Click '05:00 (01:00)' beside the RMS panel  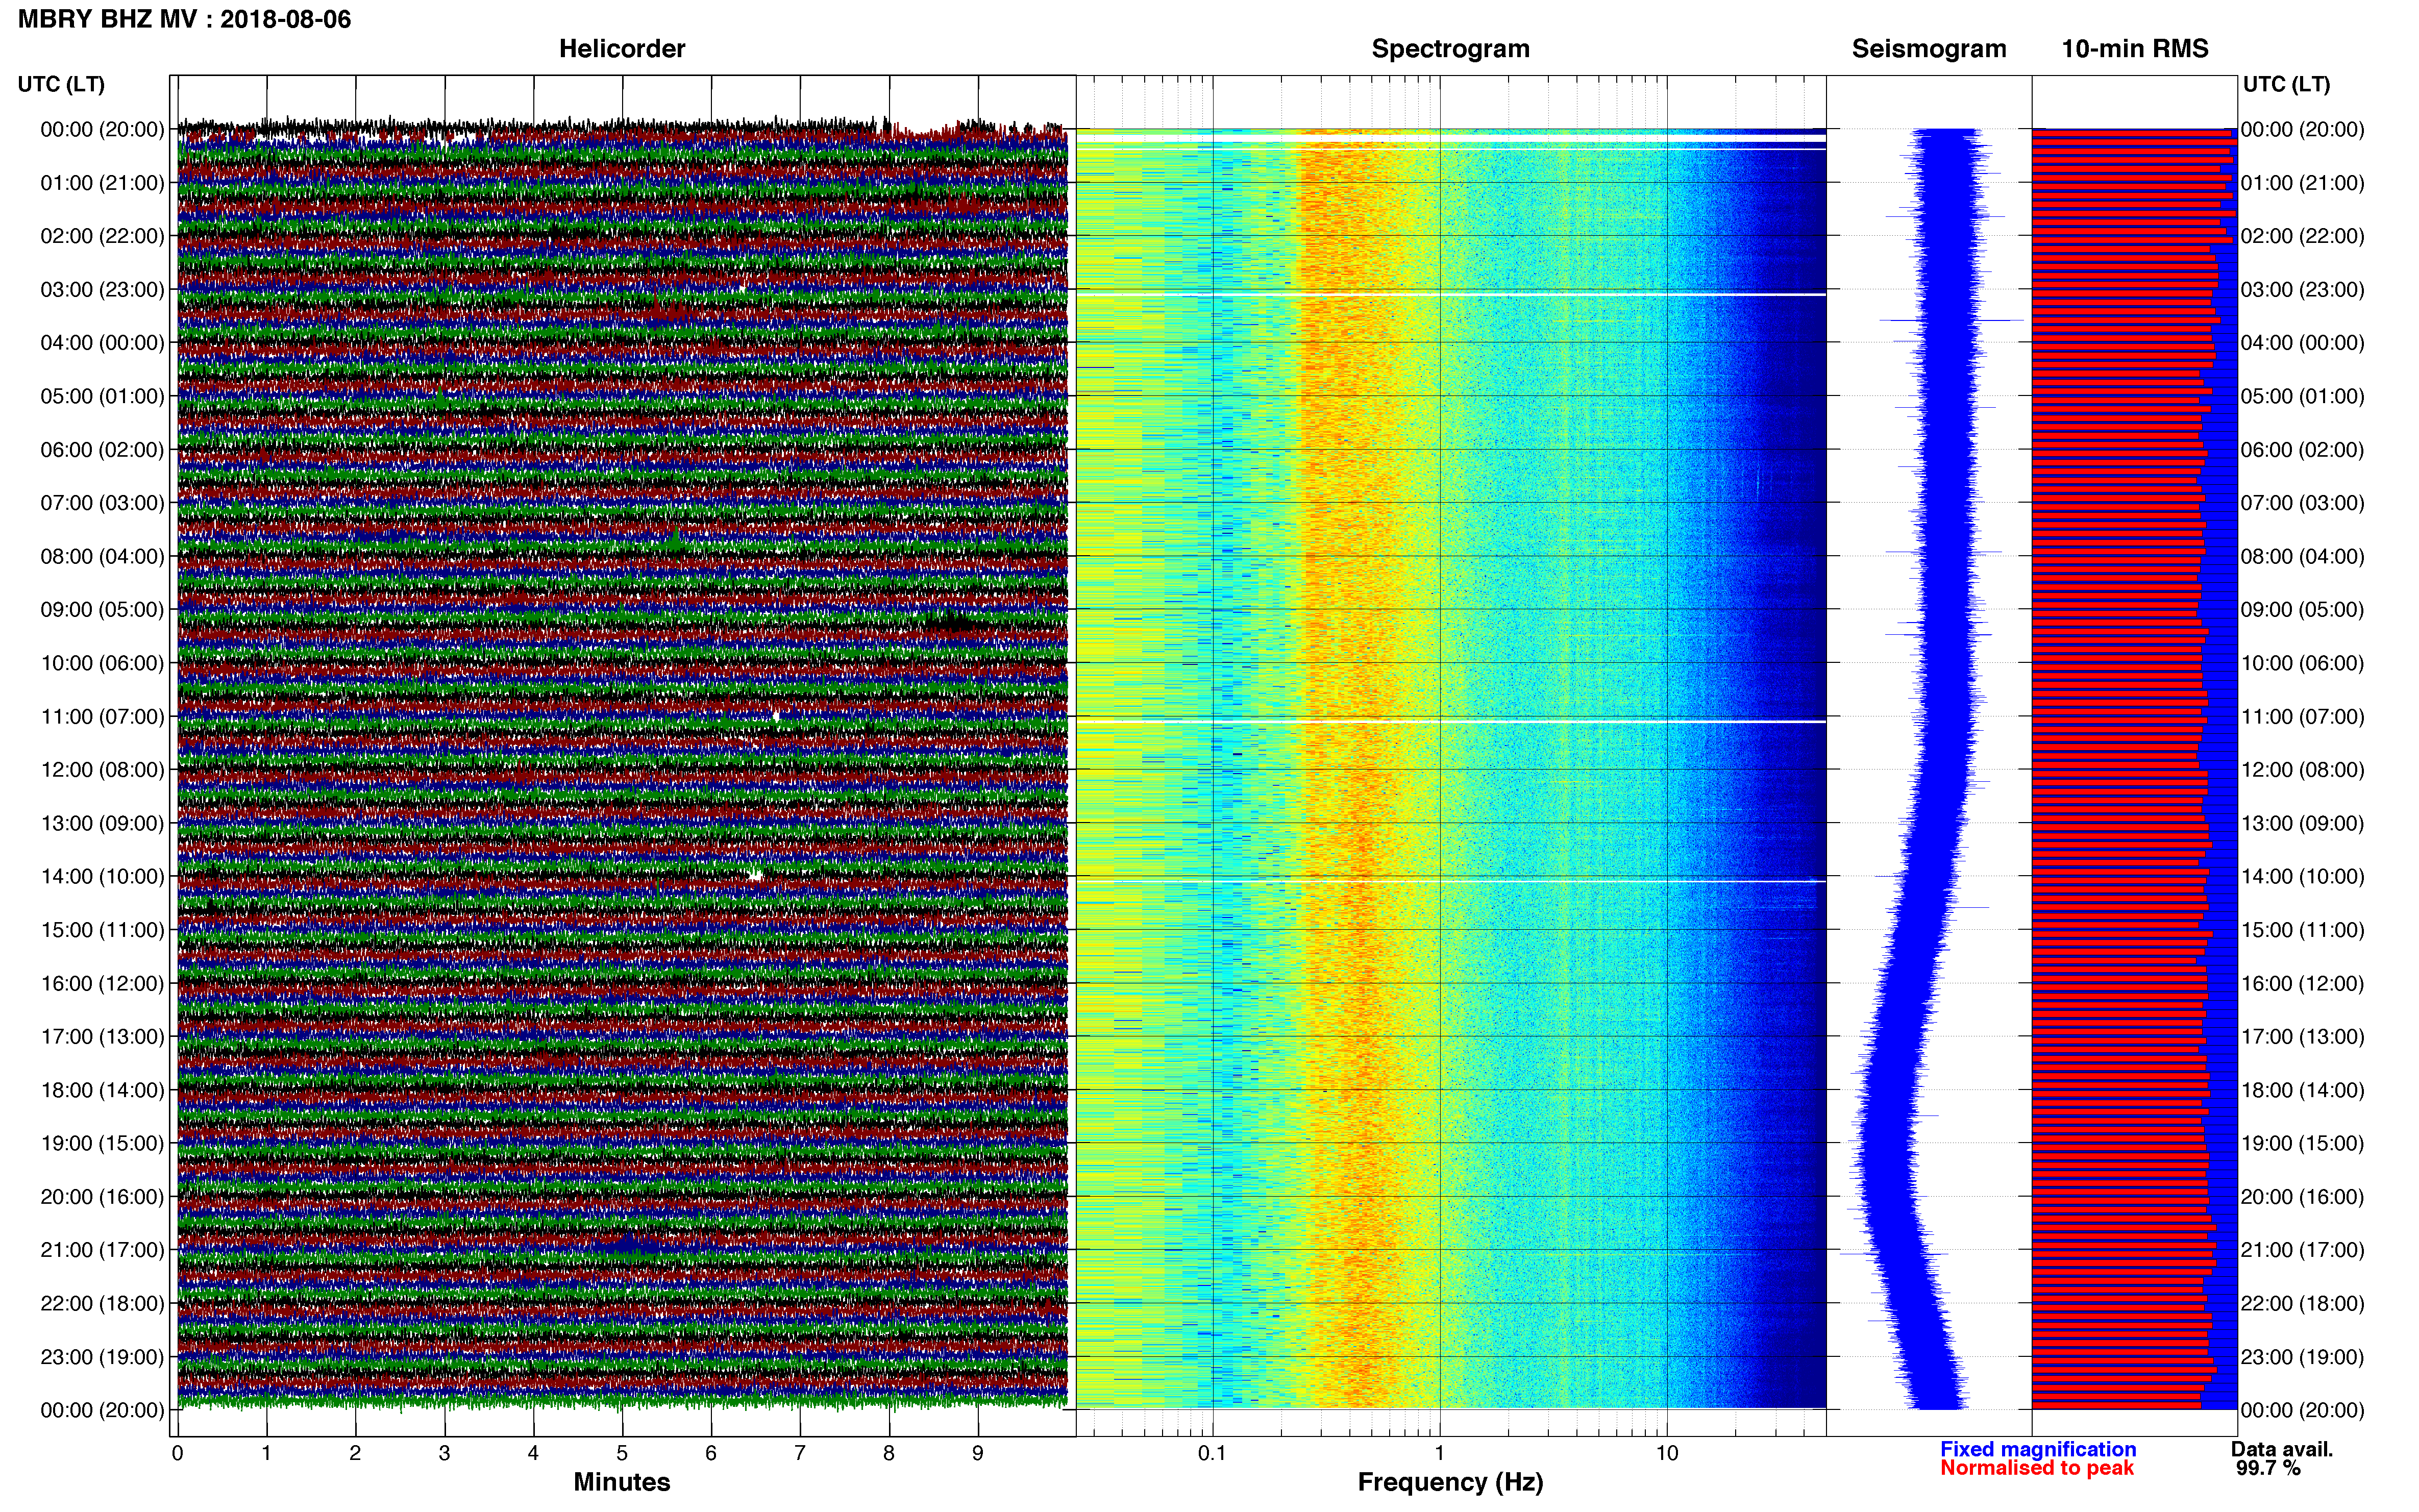2302,396
